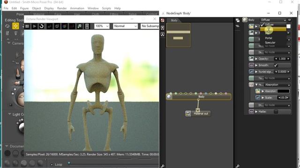Click the NodeGraph overview thumbnail

pyautogui.click(x=179, y=35)
